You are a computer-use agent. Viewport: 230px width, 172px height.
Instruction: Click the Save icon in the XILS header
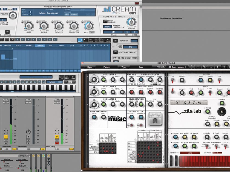(198, 67)
